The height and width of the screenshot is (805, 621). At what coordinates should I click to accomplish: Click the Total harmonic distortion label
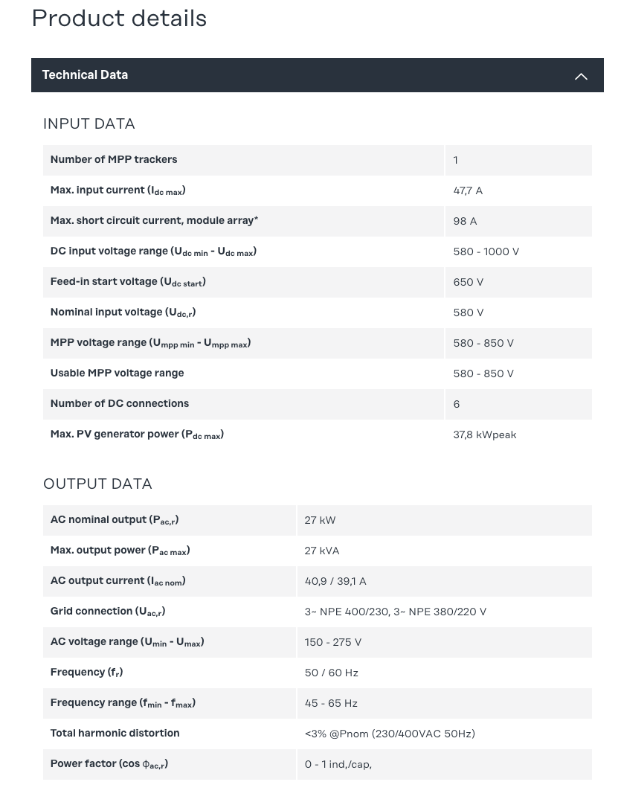(x=115, y=734)
